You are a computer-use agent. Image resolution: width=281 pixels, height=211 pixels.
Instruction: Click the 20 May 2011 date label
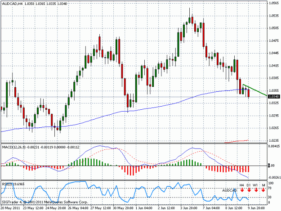tap(10, 208)
